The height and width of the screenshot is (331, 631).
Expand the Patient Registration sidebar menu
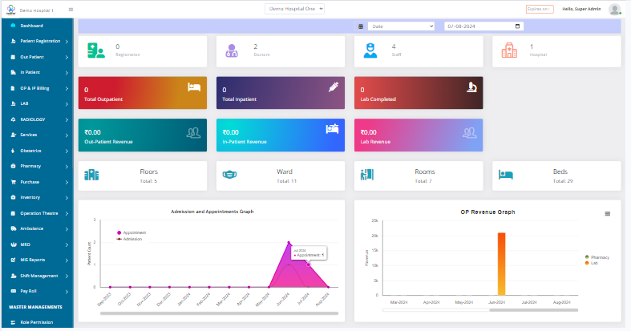point(37,41)
